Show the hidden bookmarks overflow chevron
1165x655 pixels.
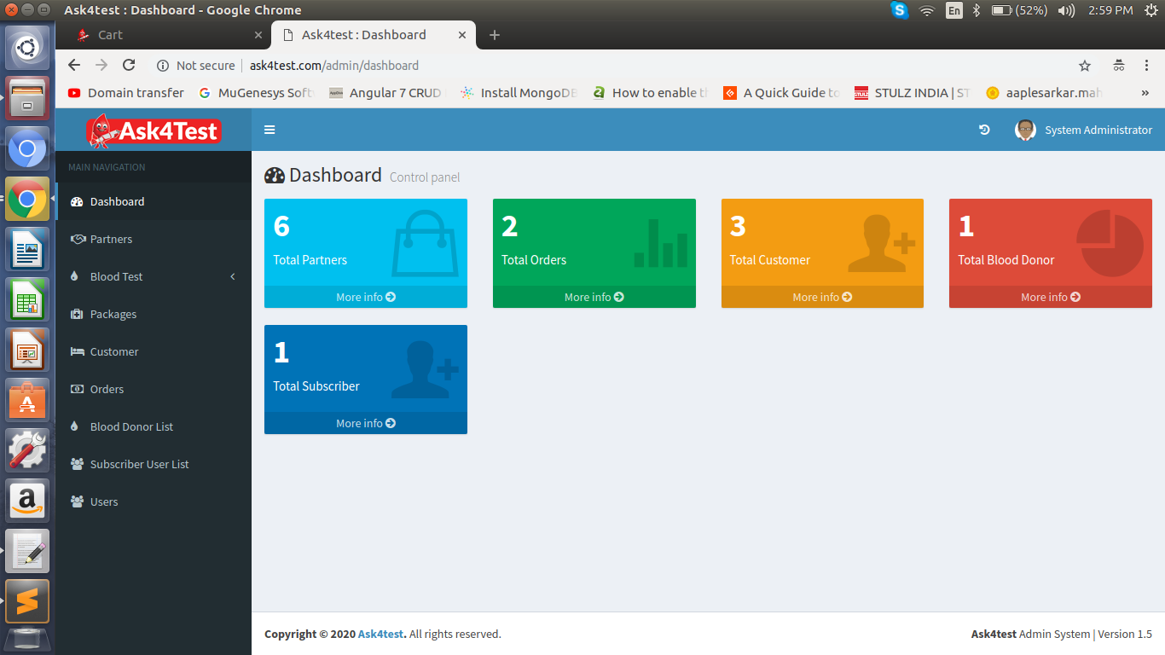coord(1145,93)
